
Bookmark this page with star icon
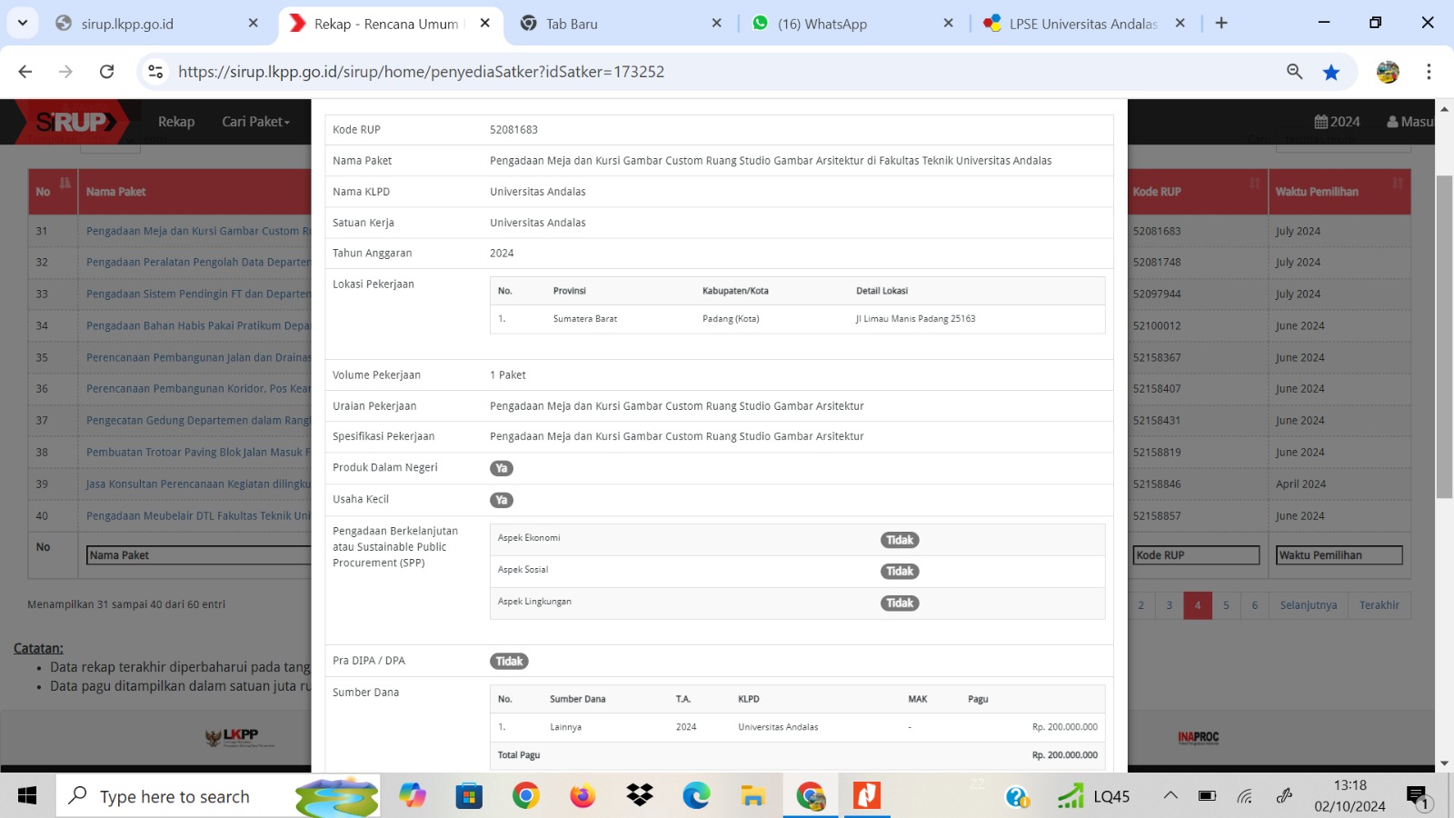1331,72
